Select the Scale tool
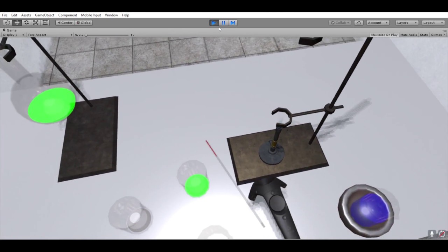 [36, 23]
